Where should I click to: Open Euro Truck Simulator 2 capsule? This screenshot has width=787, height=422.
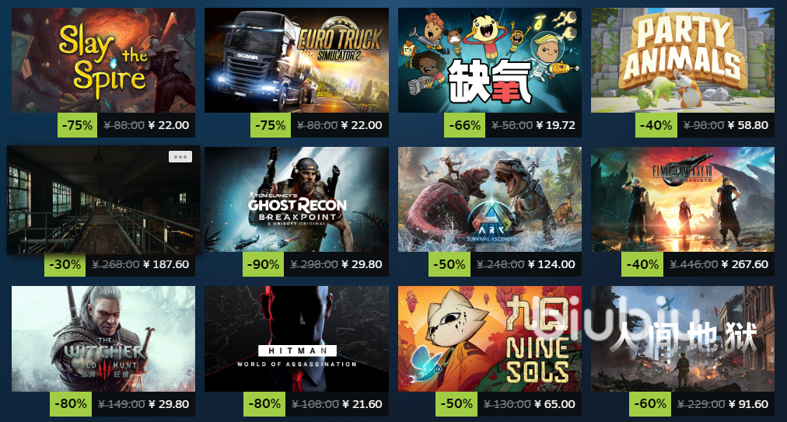pyautogui.click(x=296, y=60)
